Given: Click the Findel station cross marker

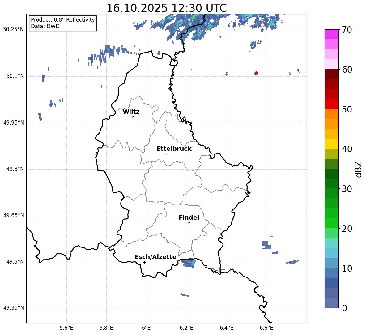Looking at the screenshot, I should 189,223.
